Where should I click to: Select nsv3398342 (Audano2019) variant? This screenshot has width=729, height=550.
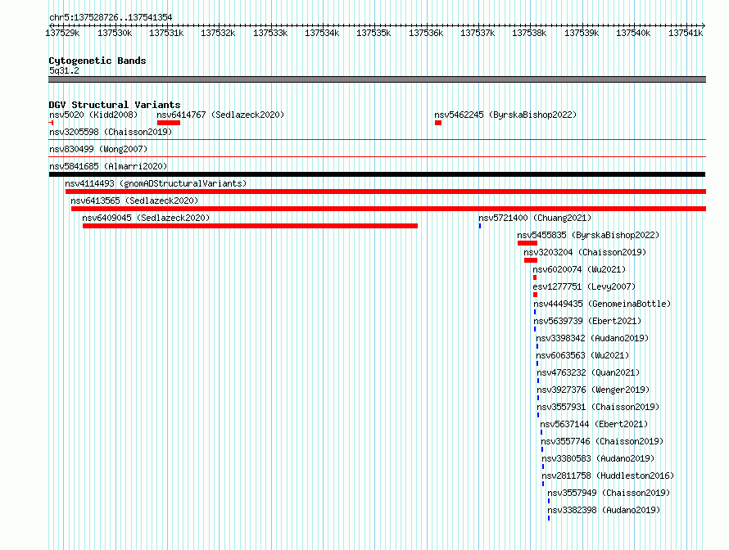[x=592, y=338]
